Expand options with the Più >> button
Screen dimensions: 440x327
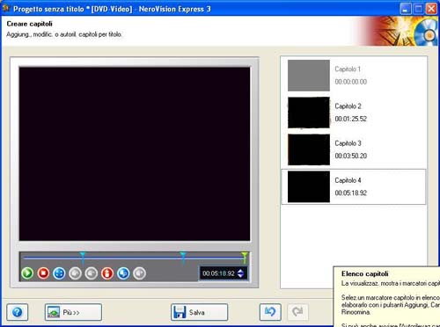coord(73,312)
